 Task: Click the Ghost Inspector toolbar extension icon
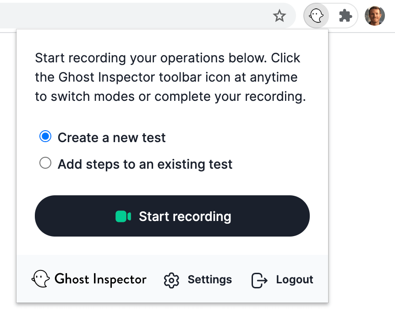pos(316,15)
